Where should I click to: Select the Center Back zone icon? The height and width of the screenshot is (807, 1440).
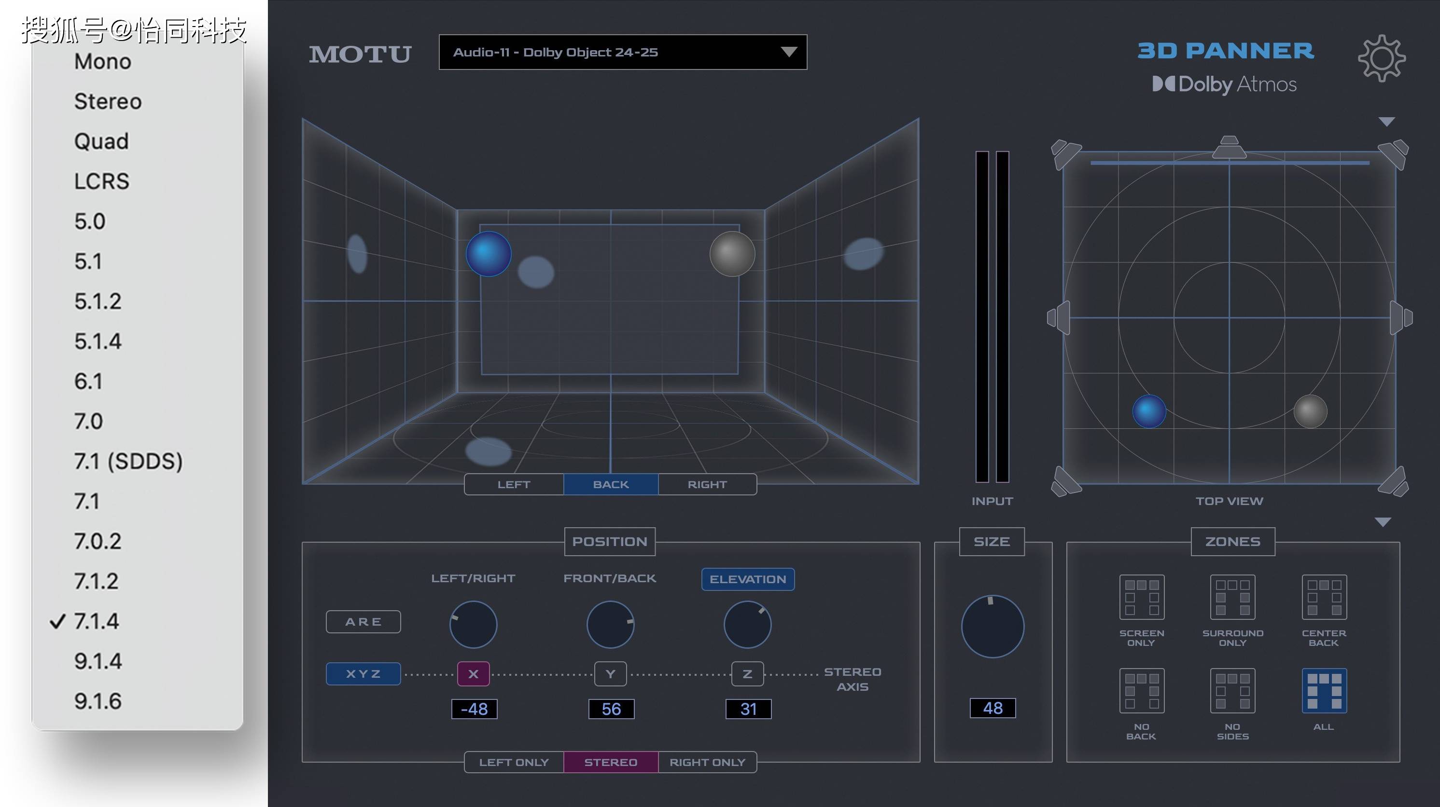1324,597
